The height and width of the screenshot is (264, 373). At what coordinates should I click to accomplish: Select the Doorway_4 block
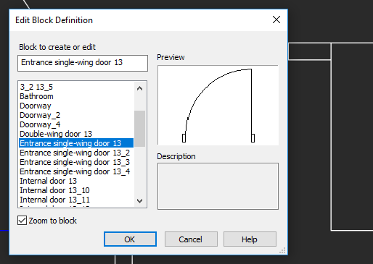(x=76, y=124)
